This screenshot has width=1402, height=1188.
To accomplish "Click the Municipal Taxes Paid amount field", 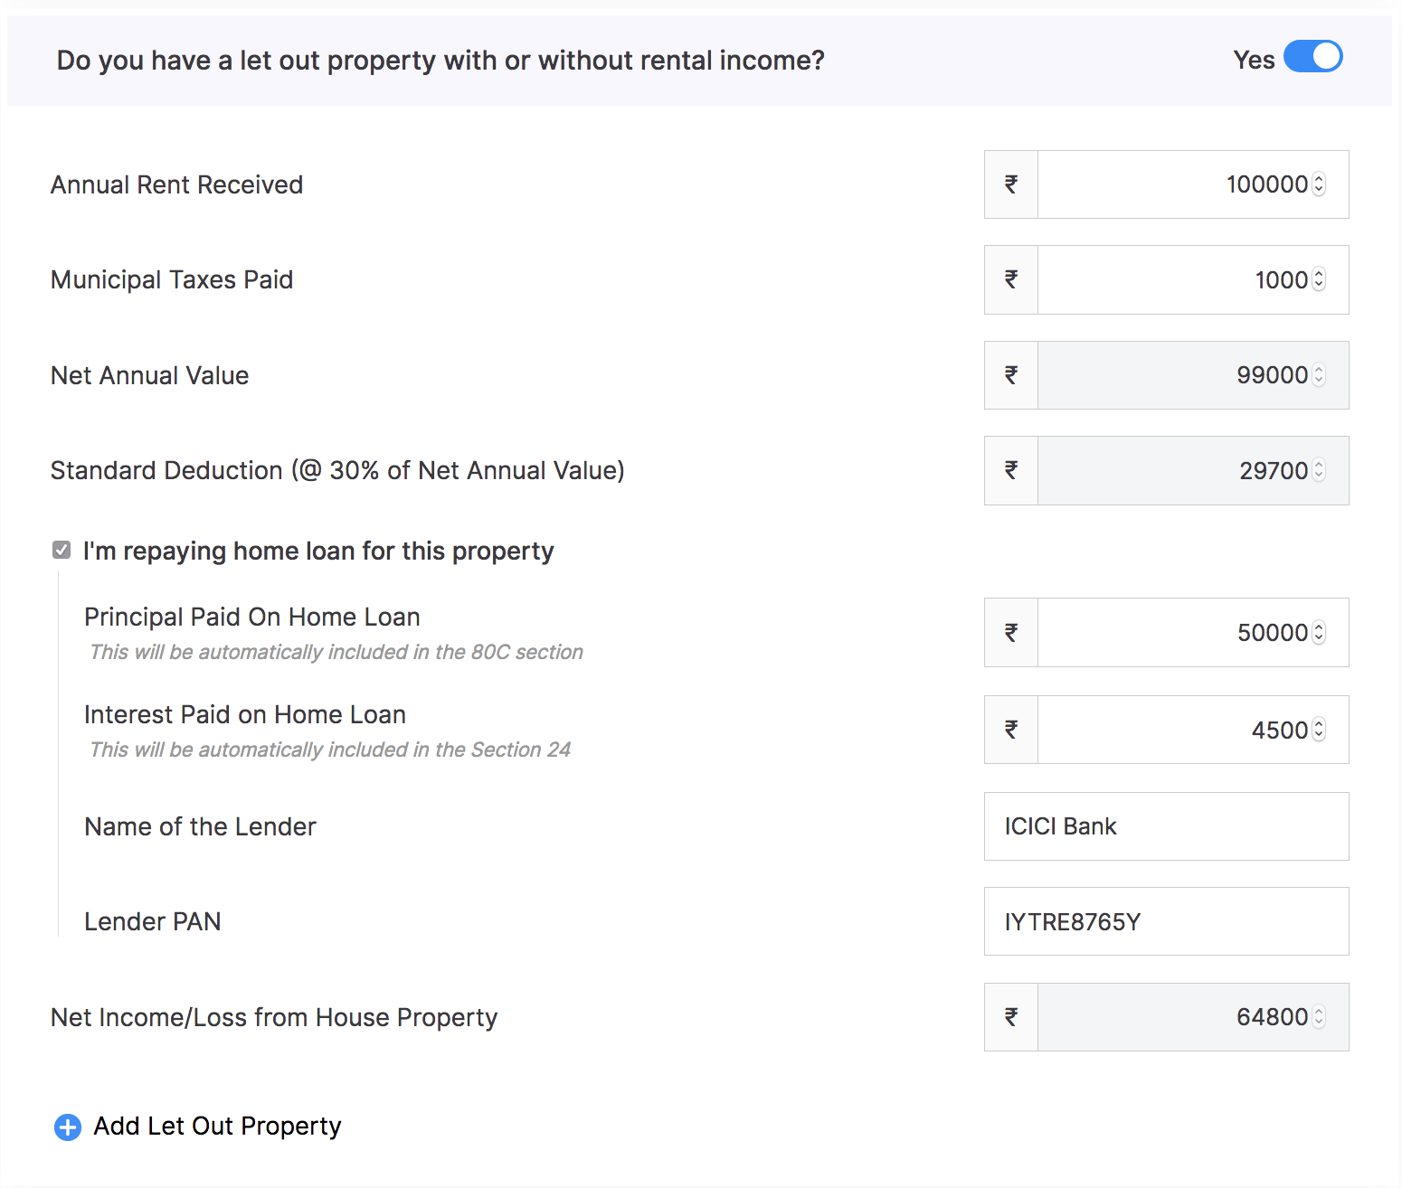I will tap(1176, 279).
